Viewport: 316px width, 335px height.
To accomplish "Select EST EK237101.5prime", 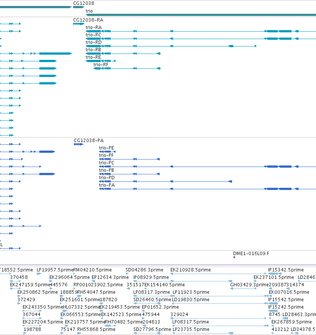I will coord(274,277).
